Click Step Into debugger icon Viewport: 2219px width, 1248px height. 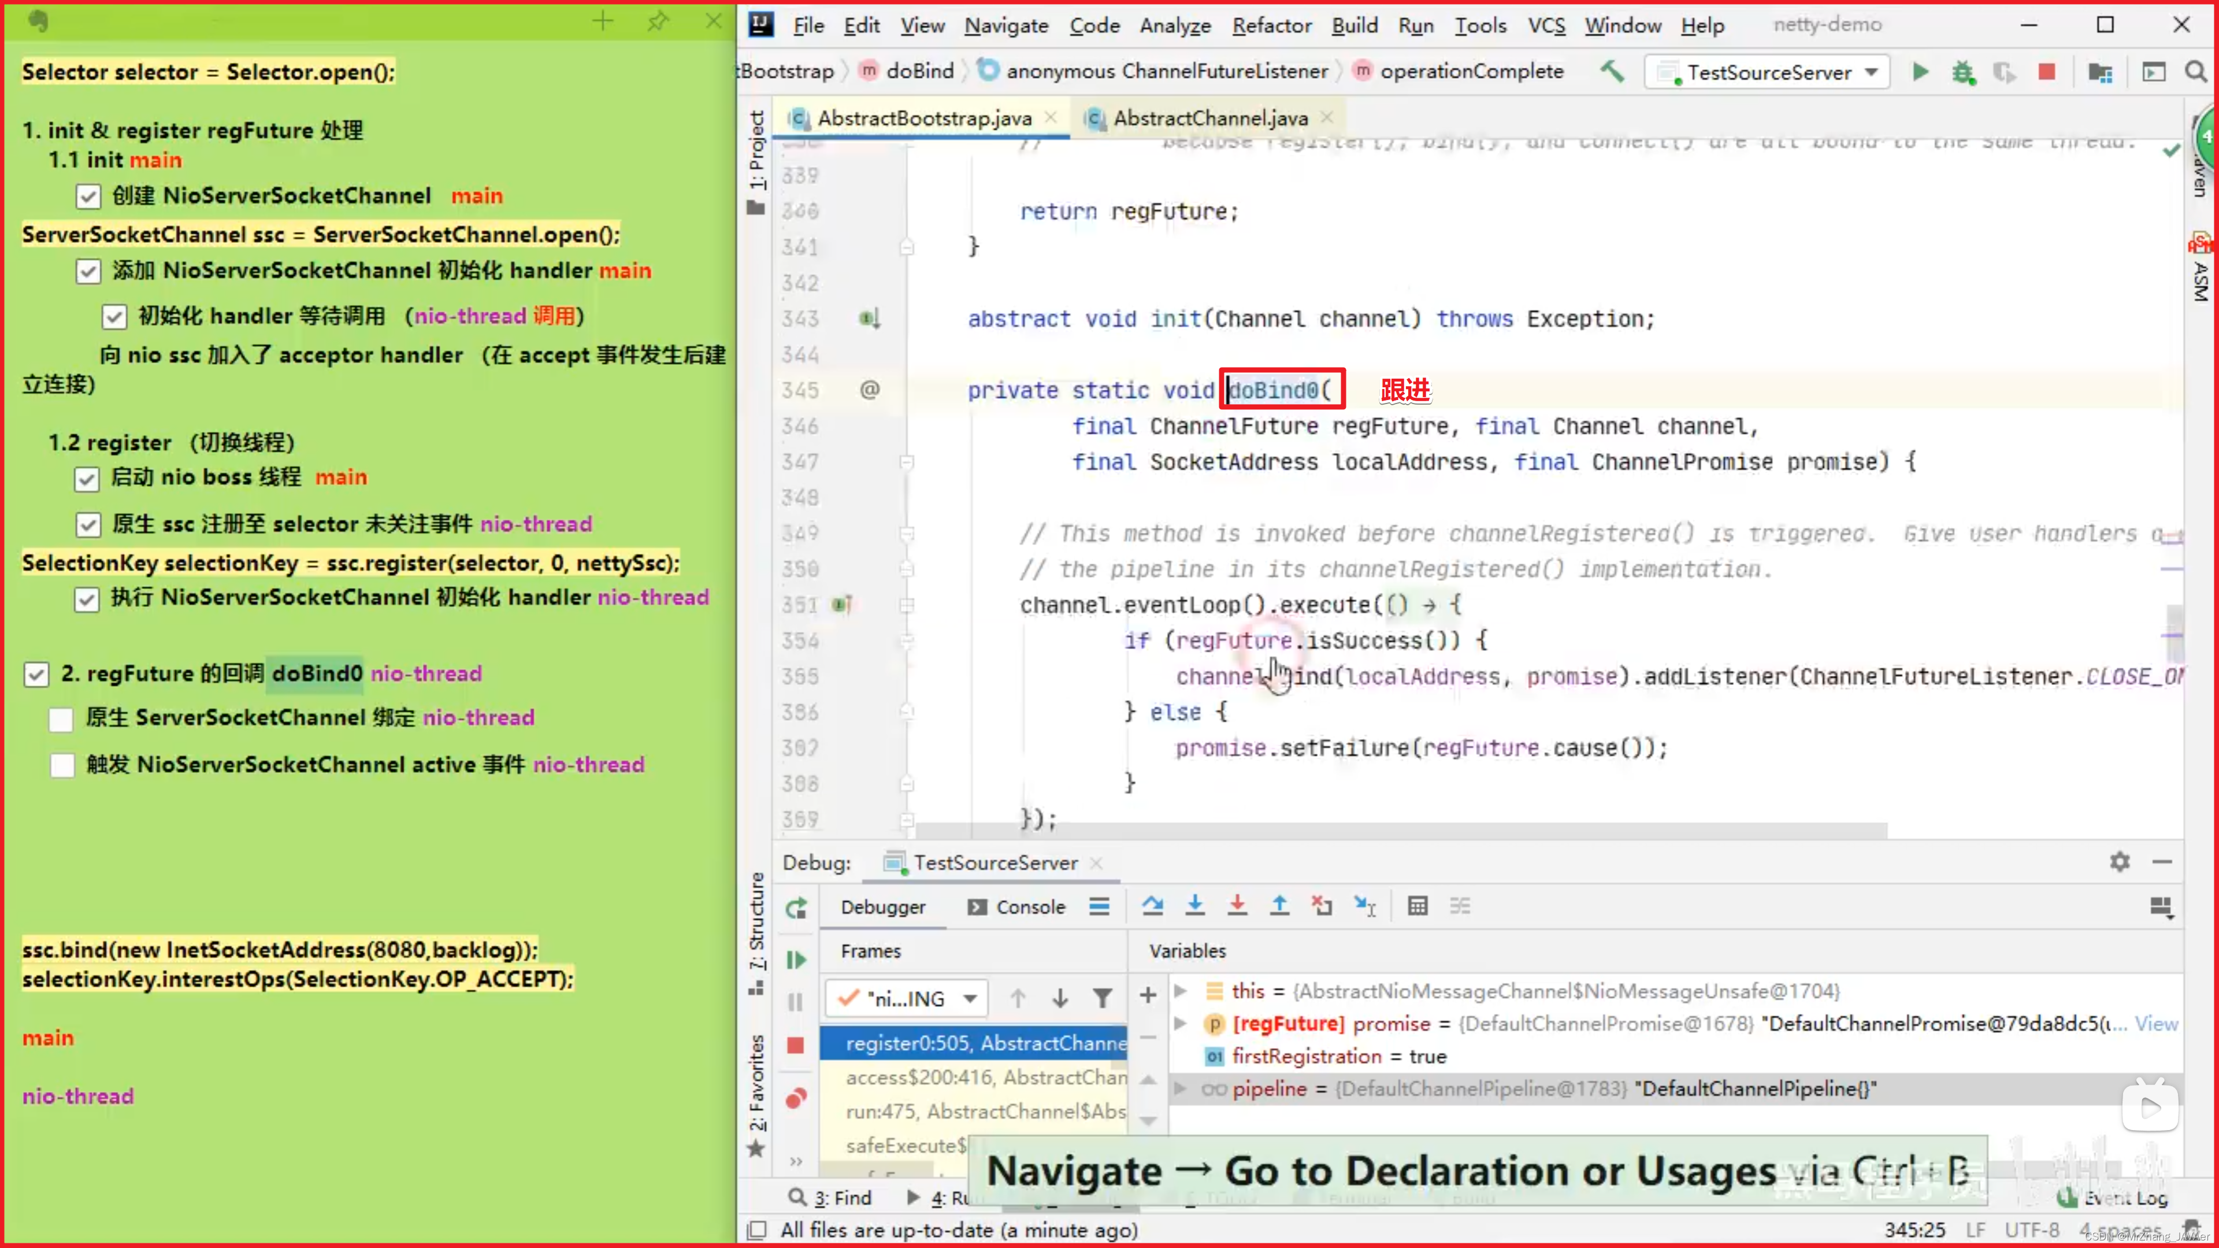(x=1195, y=906)
